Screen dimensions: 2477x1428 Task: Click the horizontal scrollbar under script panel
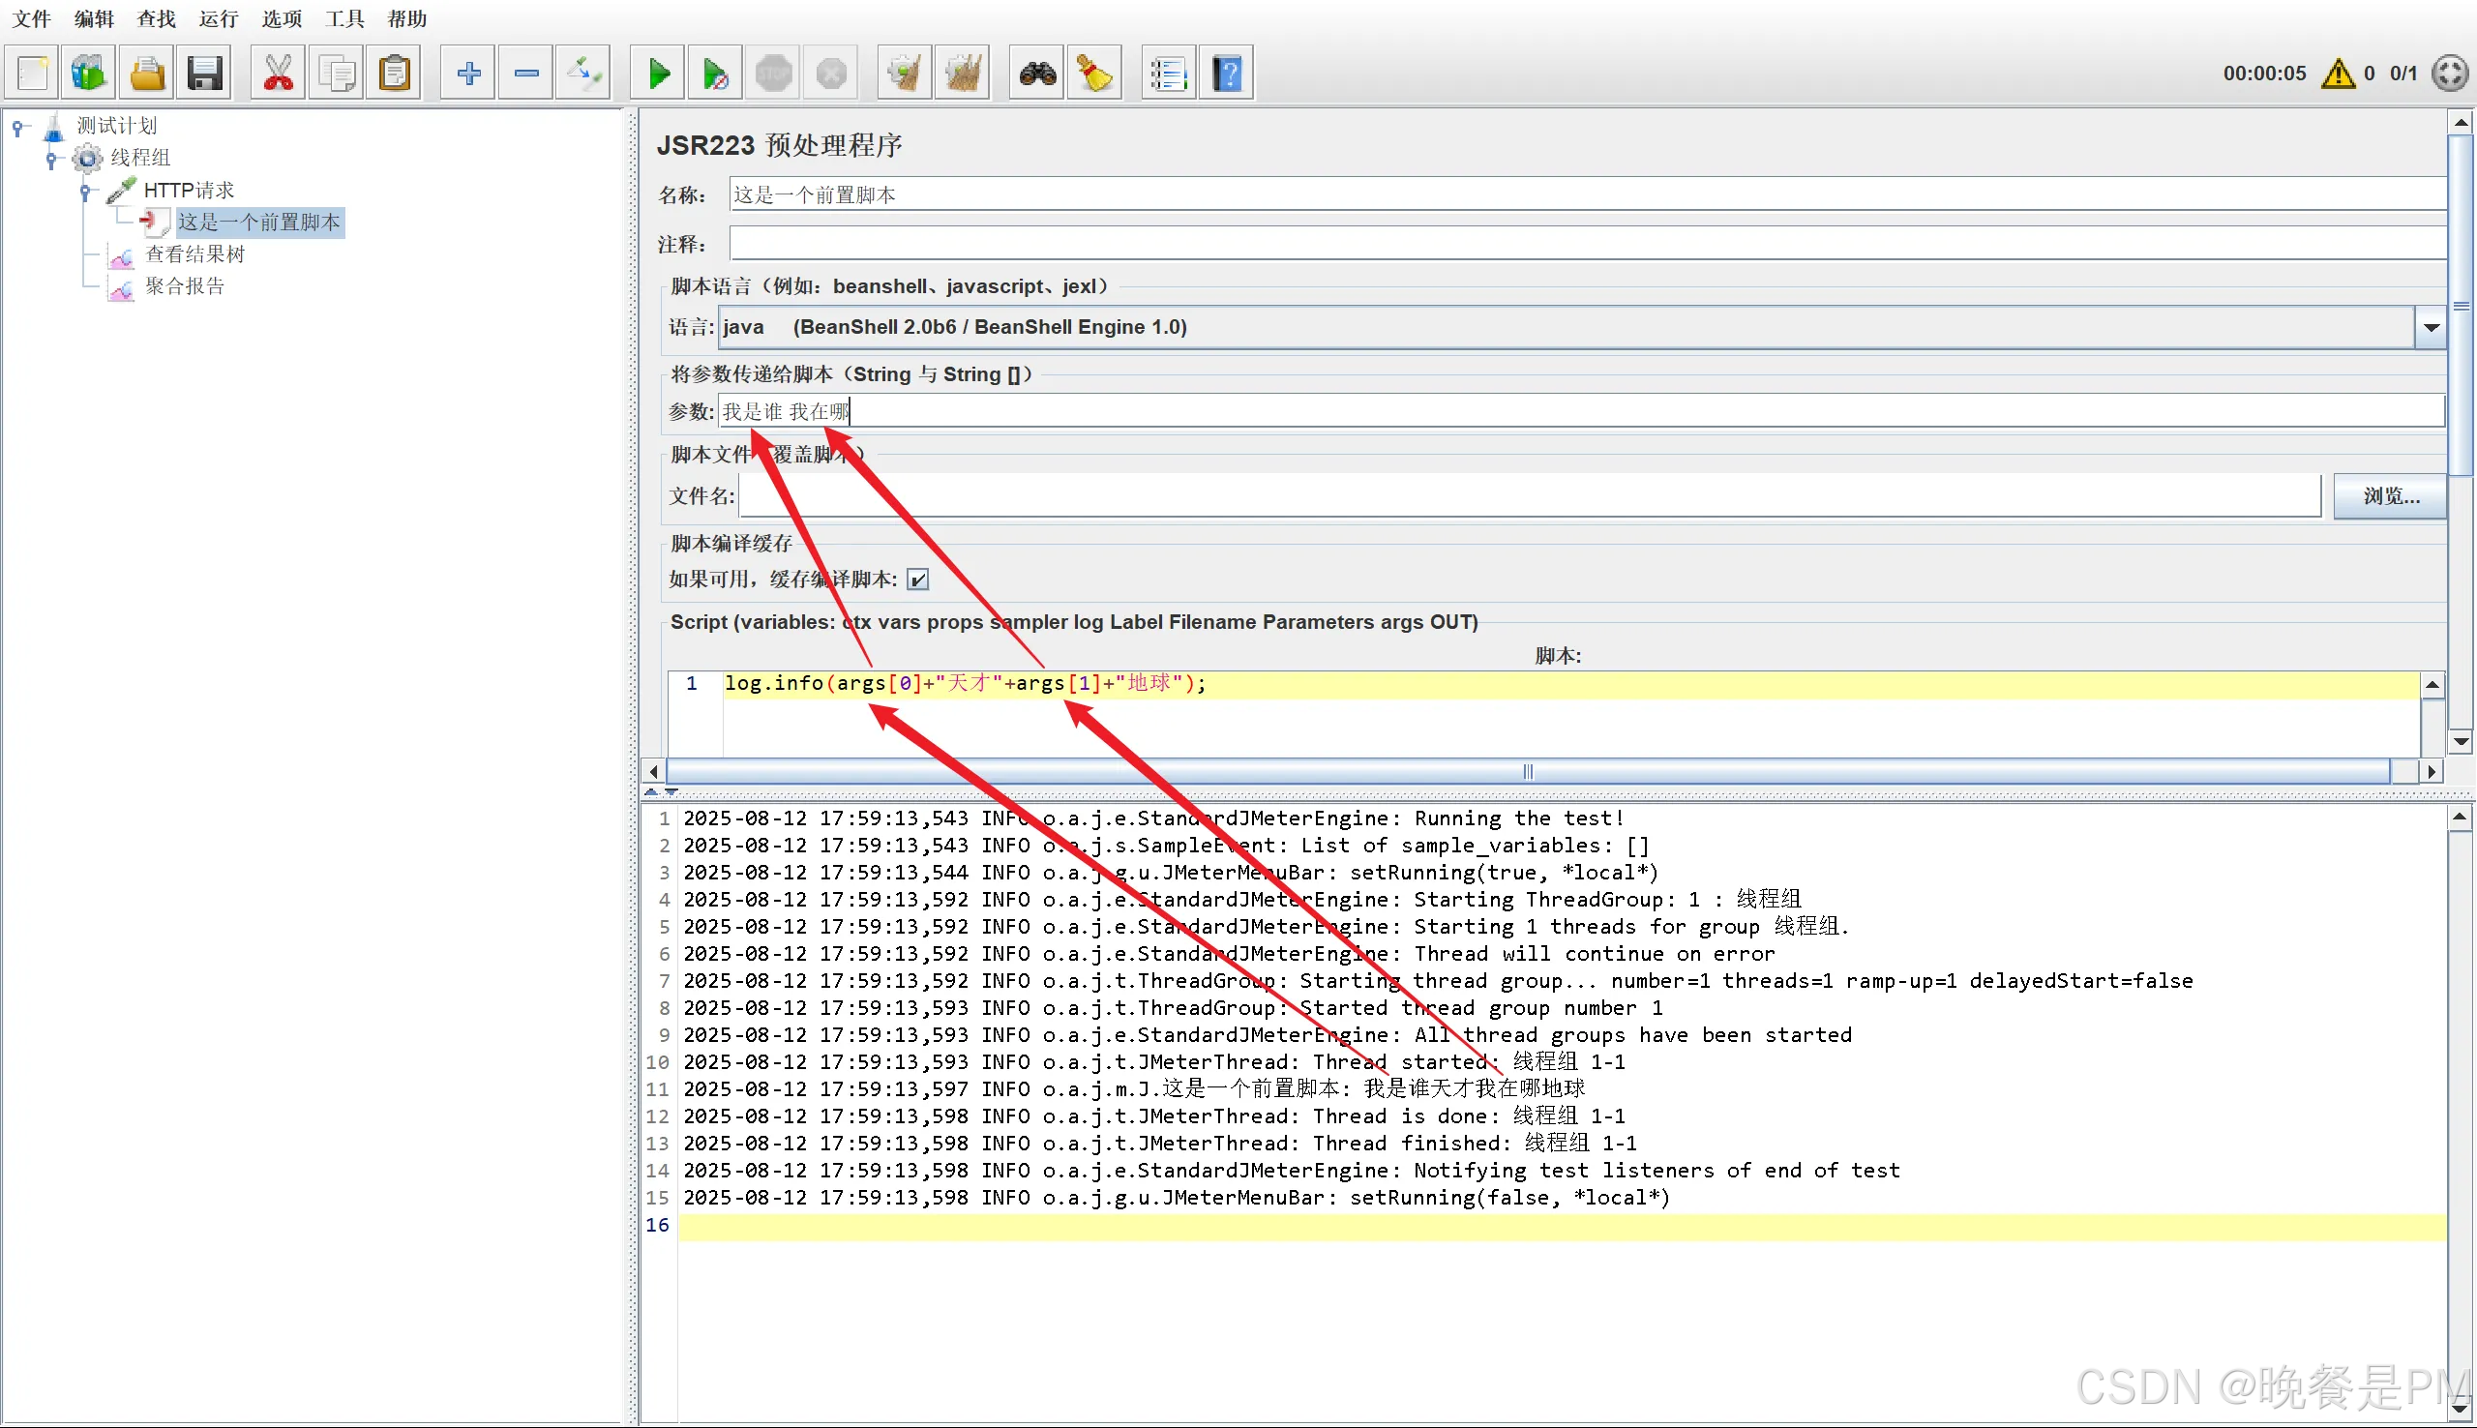1529,772
